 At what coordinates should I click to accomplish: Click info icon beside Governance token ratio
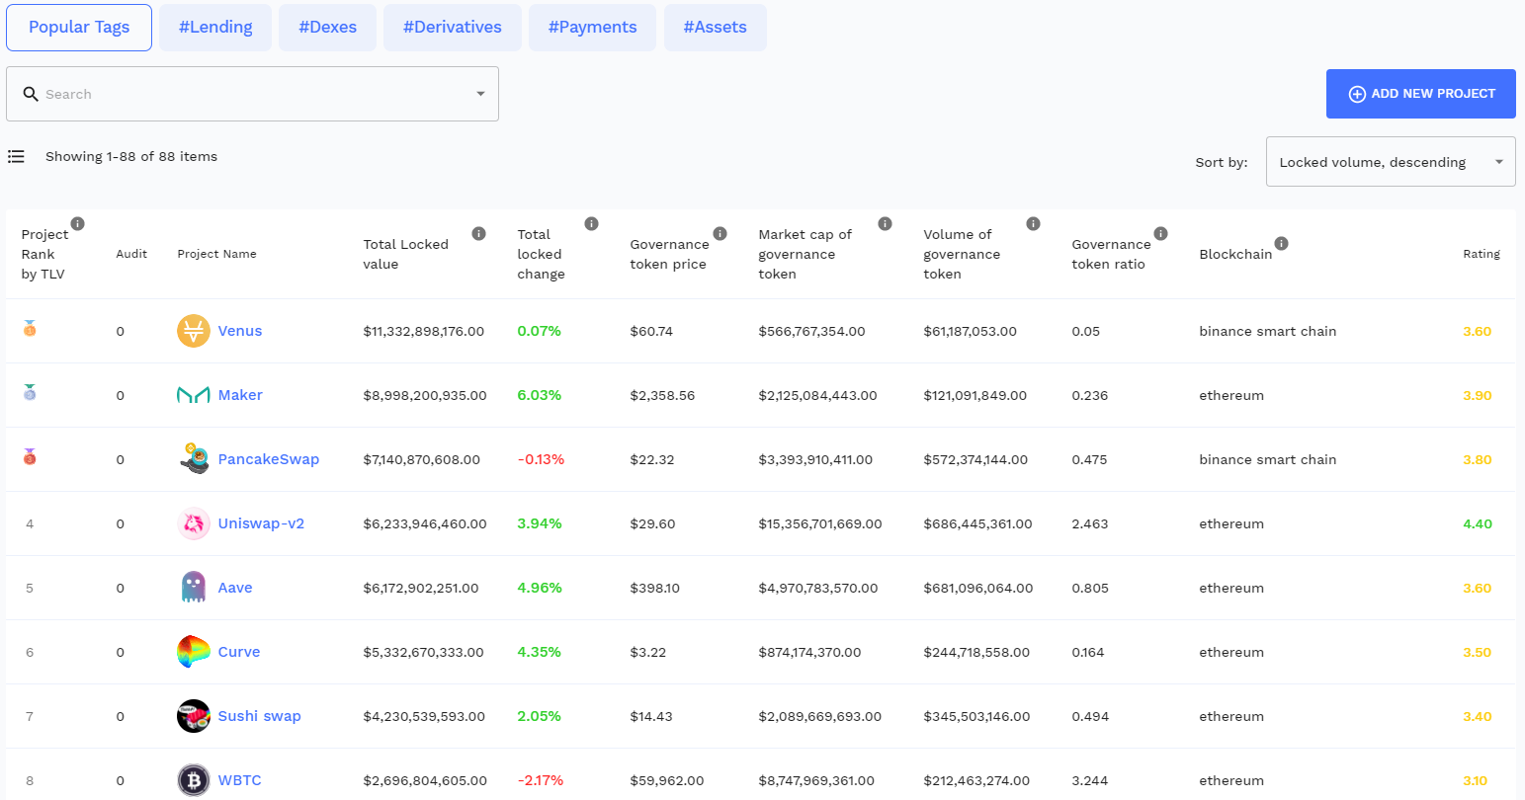[x=1161, y=234]
